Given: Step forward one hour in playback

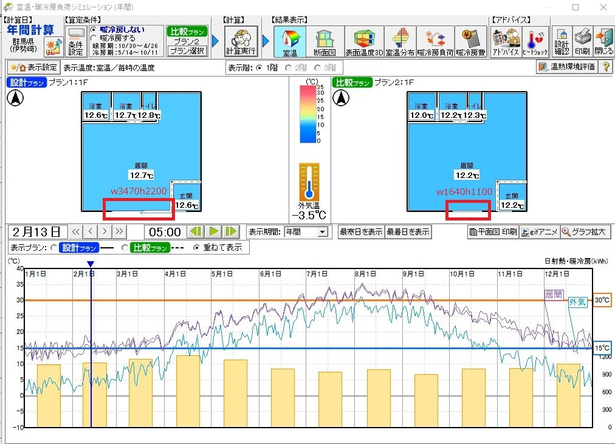Looking at the screenshot, I should 231,231.
